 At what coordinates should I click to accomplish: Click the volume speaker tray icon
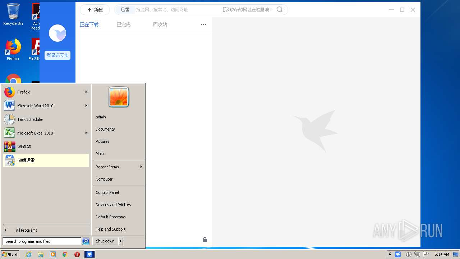[408, 254]
